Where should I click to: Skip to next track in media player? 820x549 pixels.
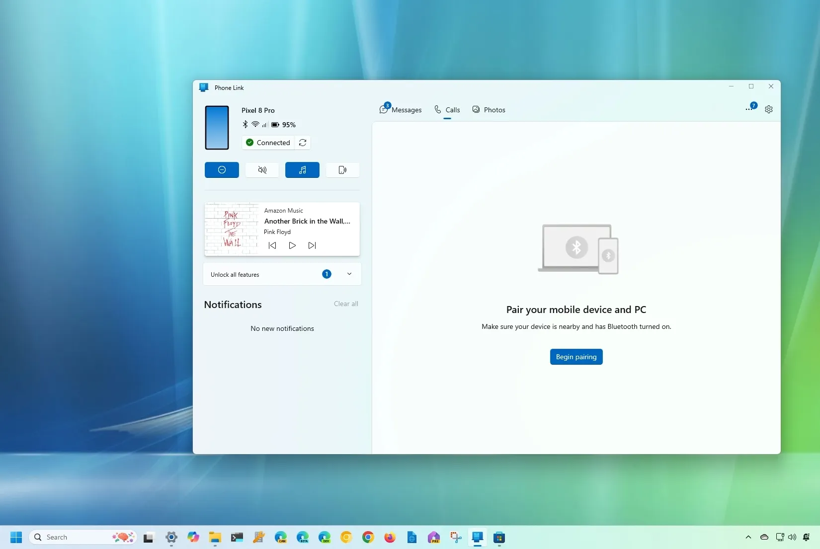coord(312,245)
